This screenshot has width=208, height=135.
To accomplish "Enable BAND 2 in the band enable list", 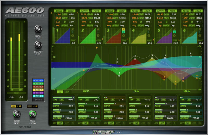I will tap(38, 84).
